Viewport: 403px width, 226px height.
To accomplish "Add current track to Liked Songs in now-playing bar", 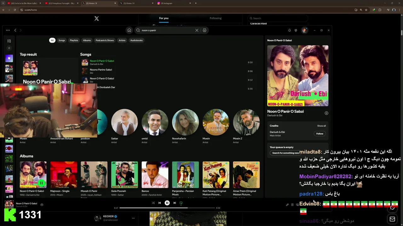I will coord(42,205).
